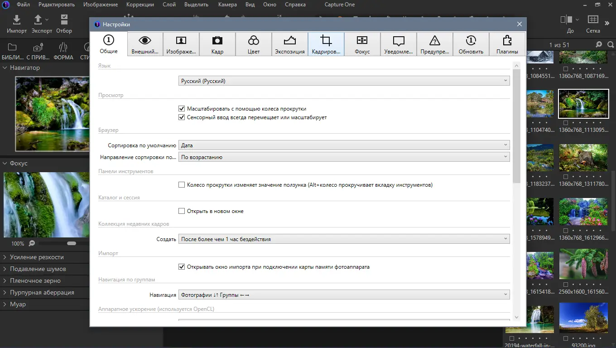Open the Culling (Отбор) tool
This screenshot has width=616, height=348.
[x=64, y=24]
